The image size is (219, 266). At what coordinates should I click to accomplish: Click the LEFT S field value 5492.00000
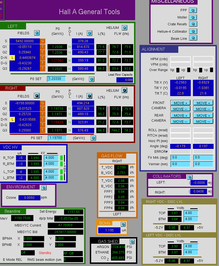pyautogui.click(x=25, y=41)
